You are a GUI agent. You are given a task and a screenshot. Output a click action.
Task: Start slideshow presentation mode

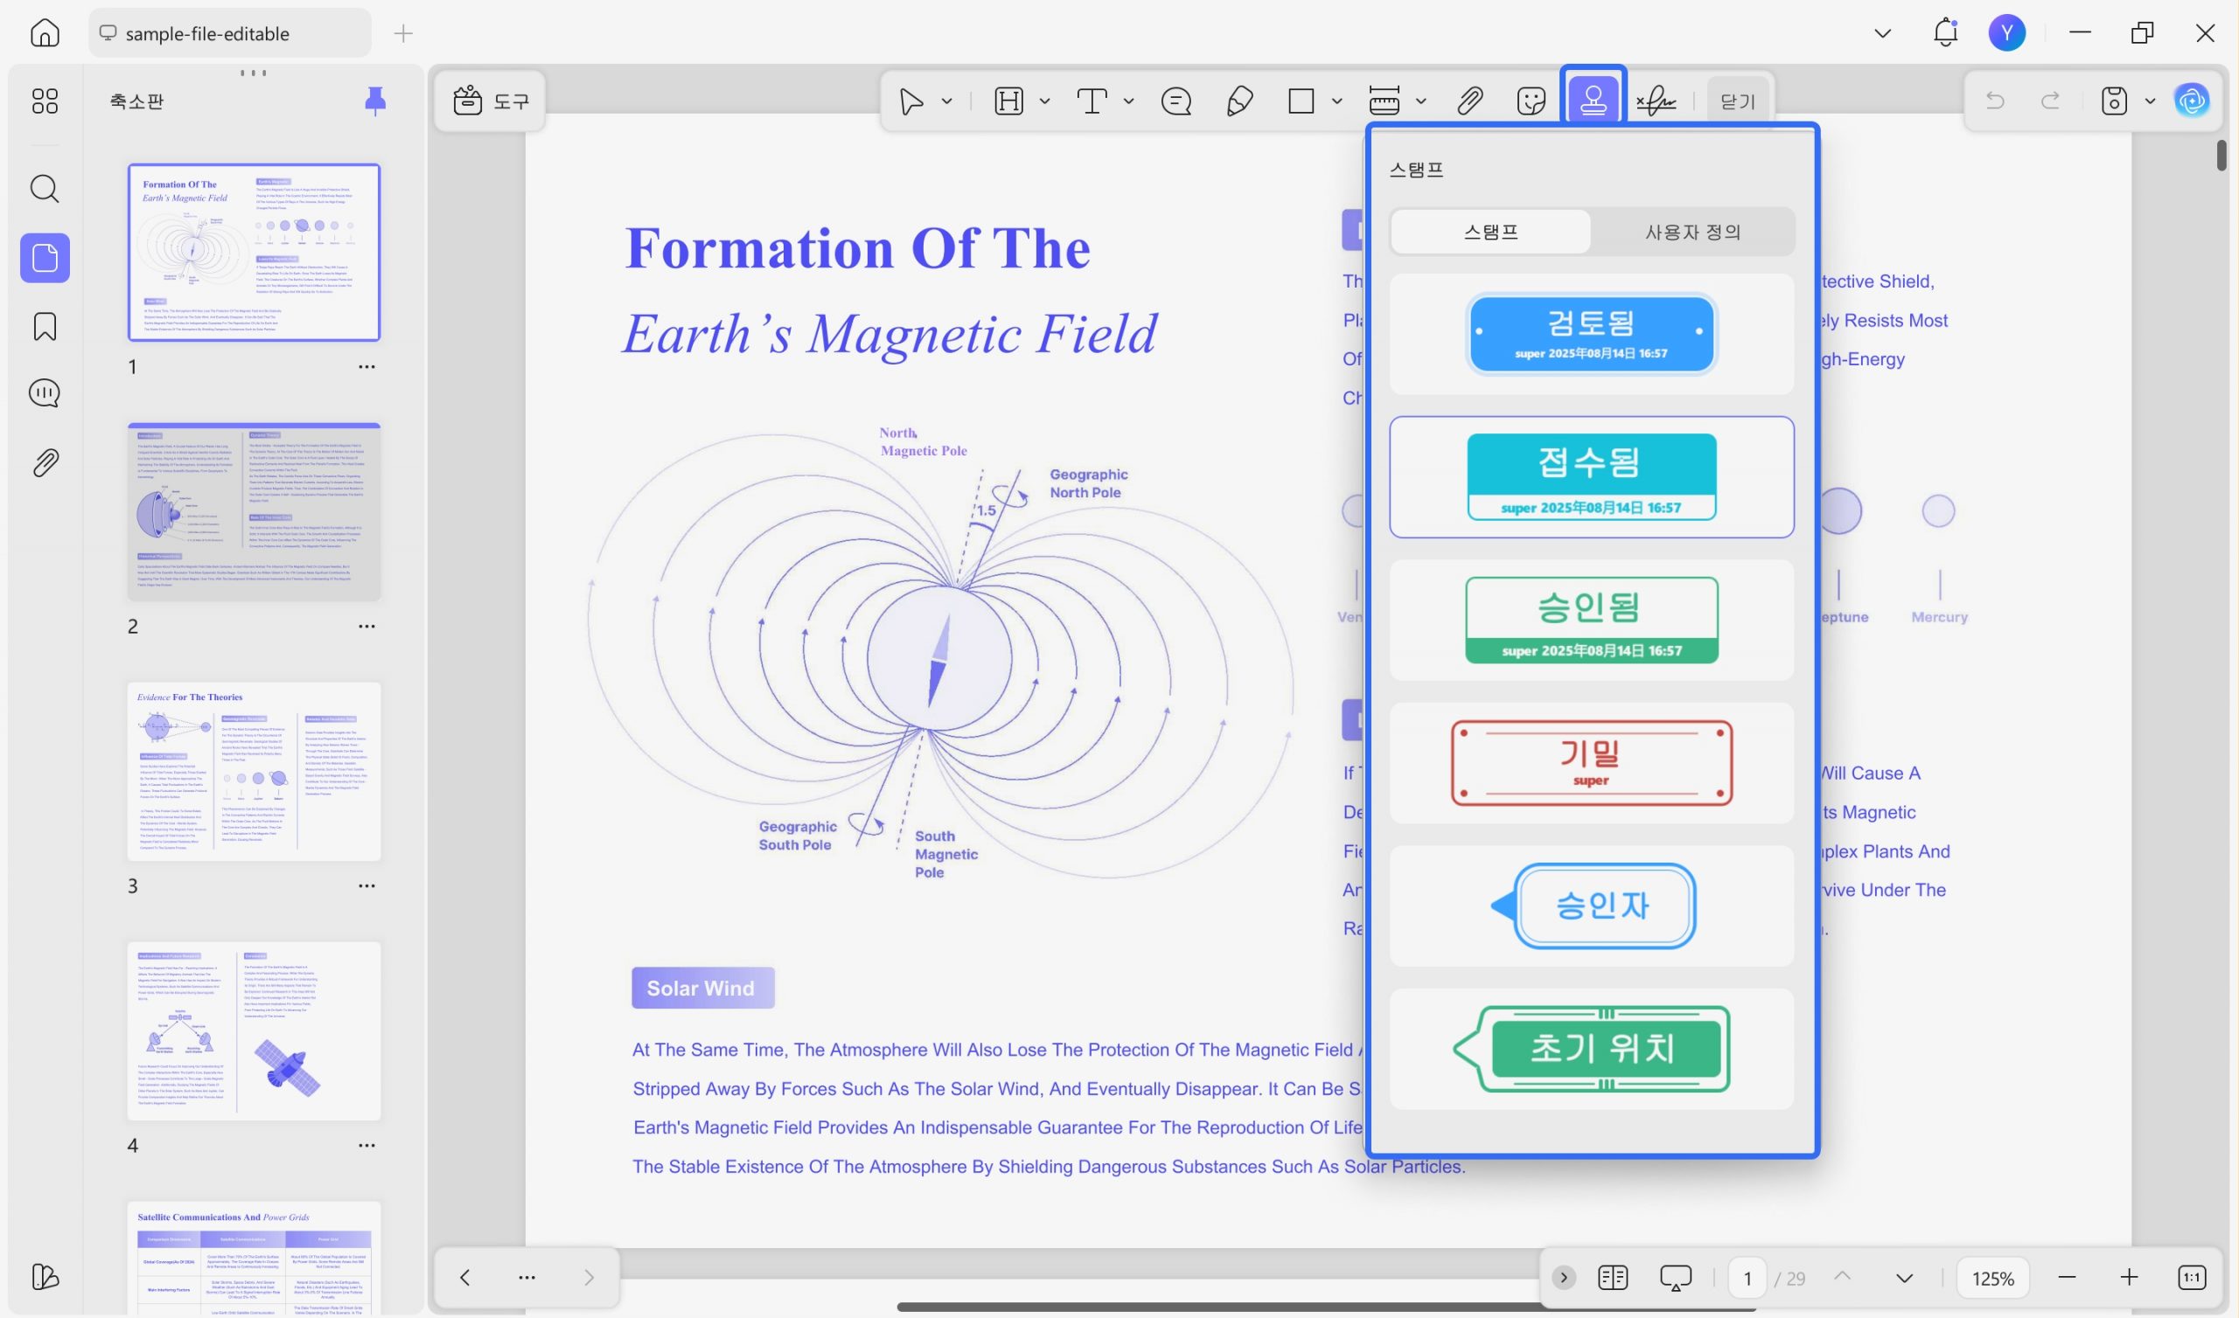coord(1676,1277)
